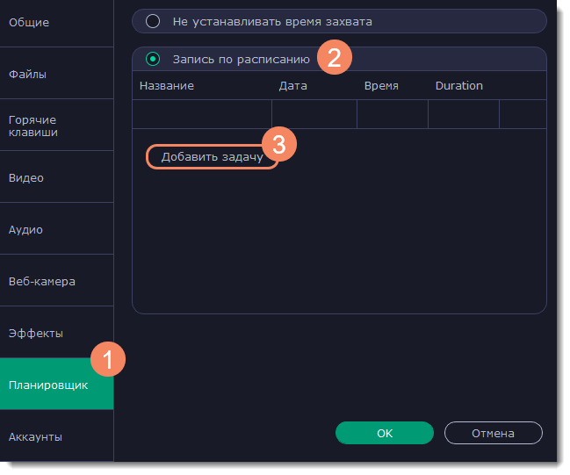
Task: Click the empty date cell under Дата
Action: tap(314, 114)
